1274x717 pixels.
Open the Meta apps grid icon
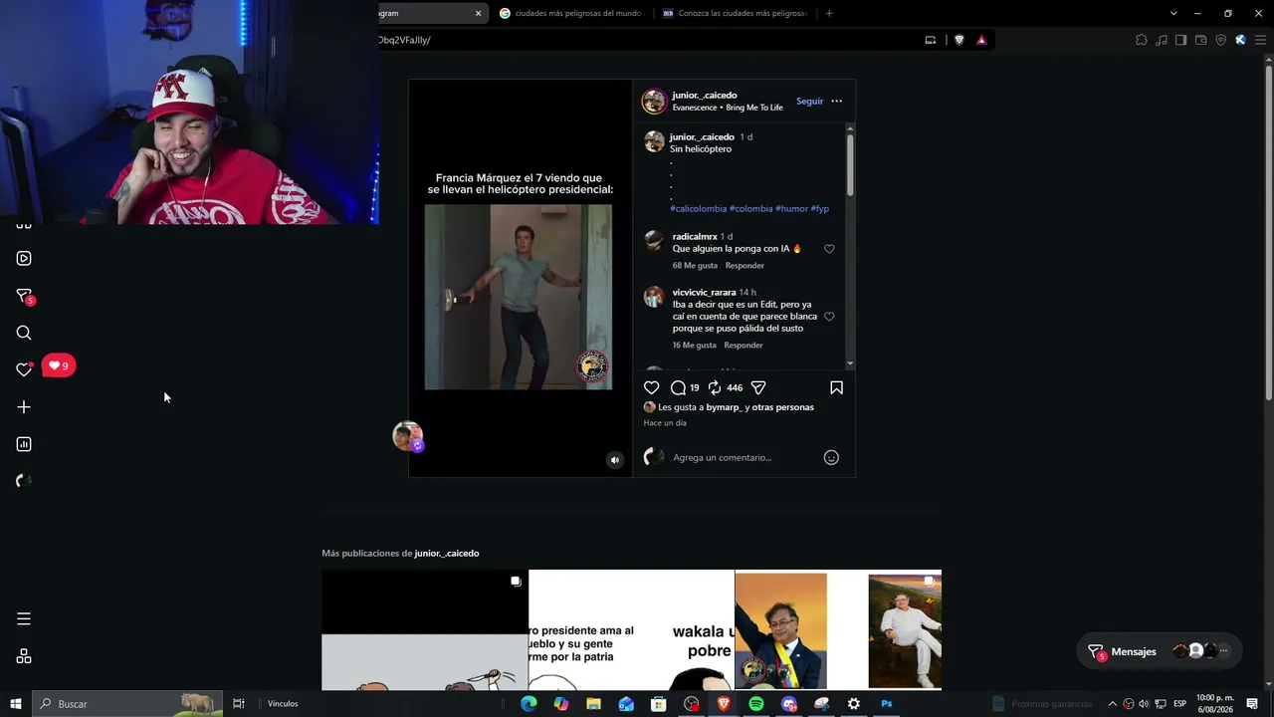pos(24,656)
